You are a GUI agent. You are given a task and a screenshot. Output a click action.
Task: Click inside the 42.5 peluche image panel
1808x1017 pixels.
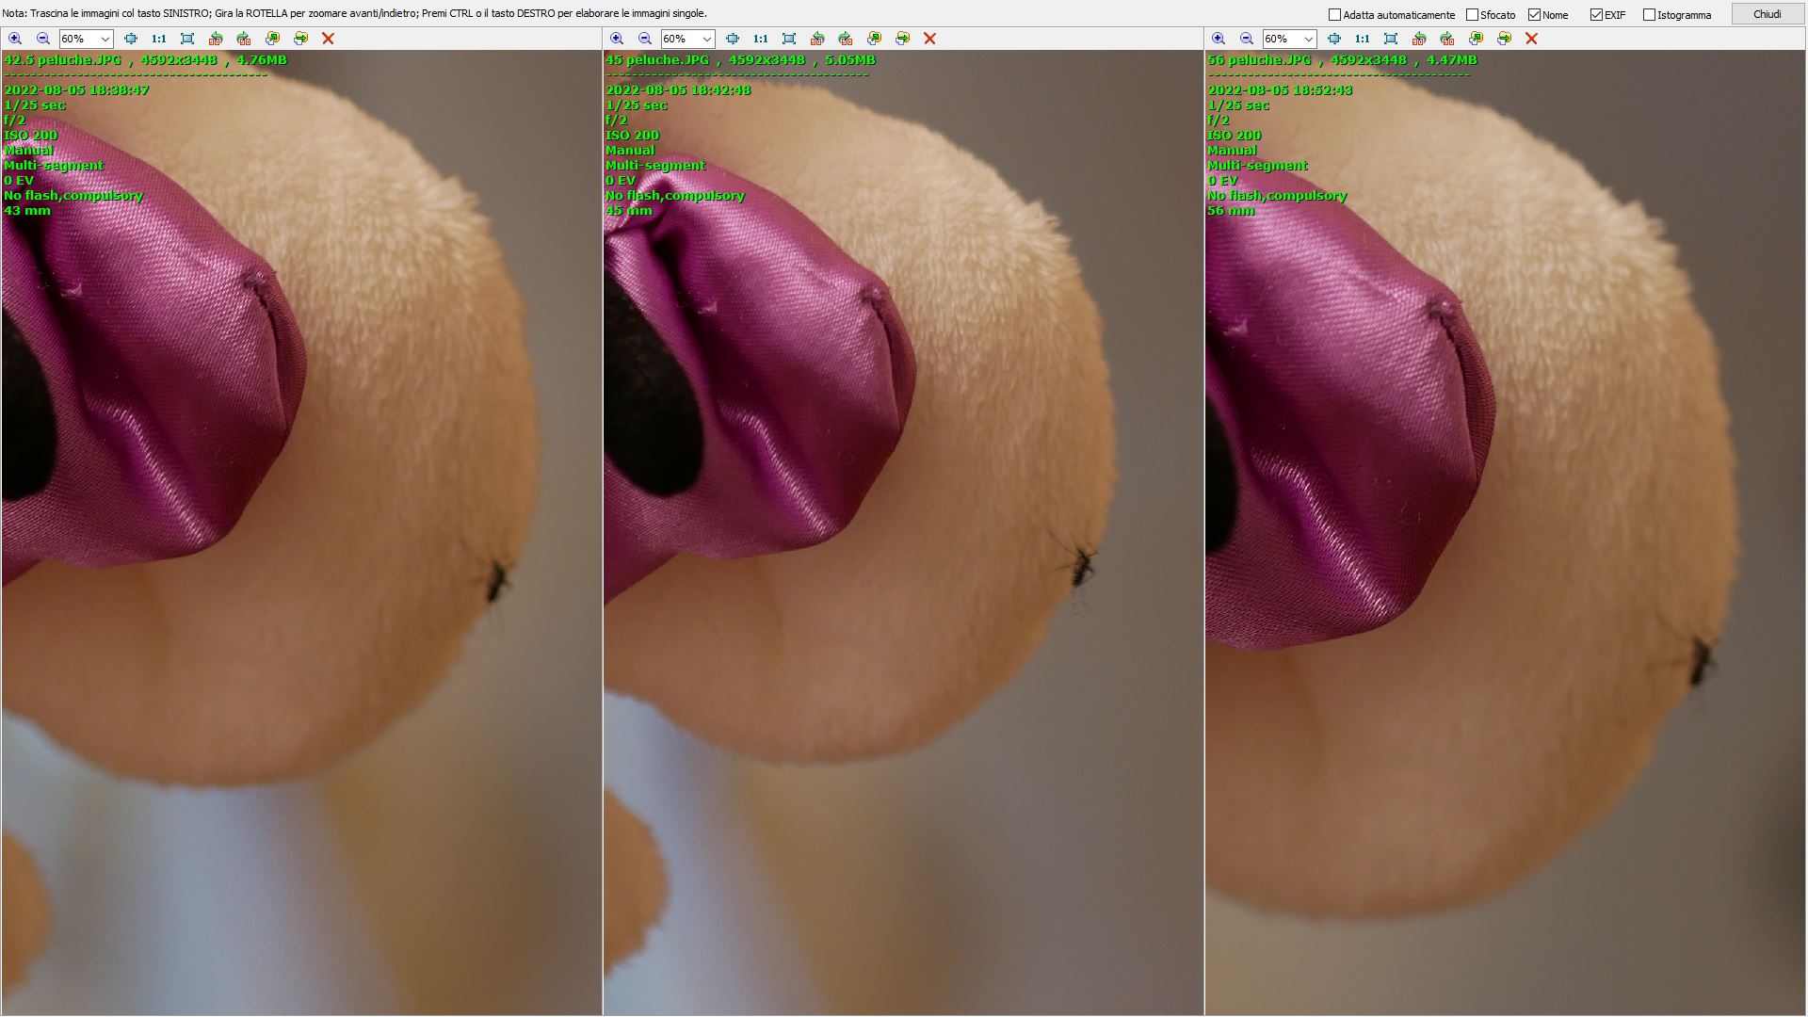301,532
